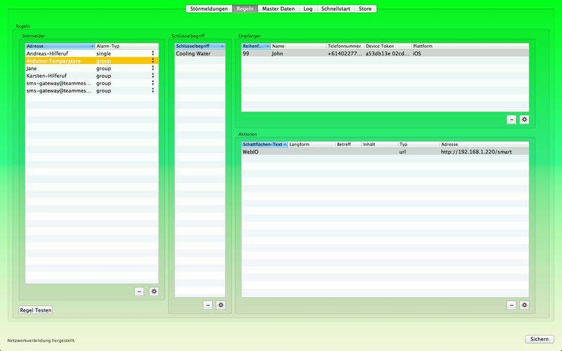The image size is (562, 351).
Task: Open gear menu under Schlüsselbegriff list
Action: [221, 305]
